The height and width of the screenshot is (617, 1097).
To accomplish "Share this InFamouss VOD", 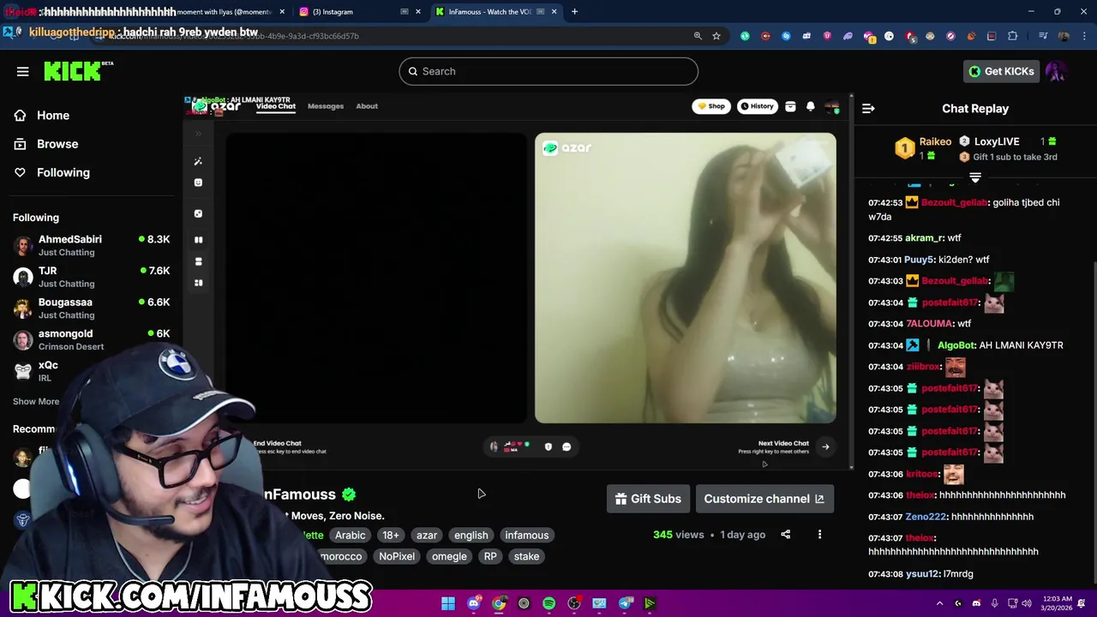I will [x=785, y=535].
